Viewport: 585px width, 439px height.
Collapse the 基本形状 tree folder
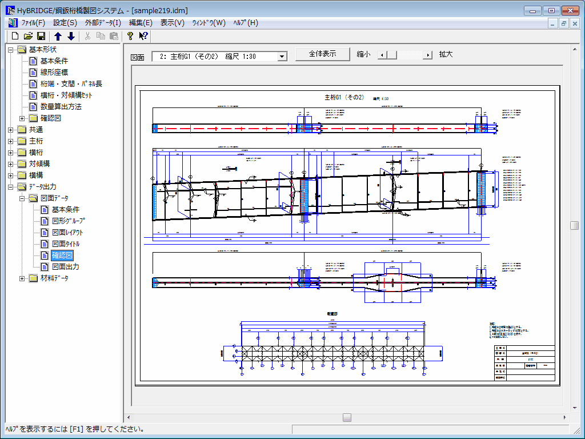[11, 50]
